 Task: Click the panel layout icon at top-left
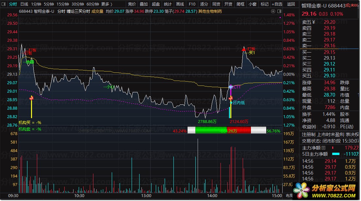(4, 4)
